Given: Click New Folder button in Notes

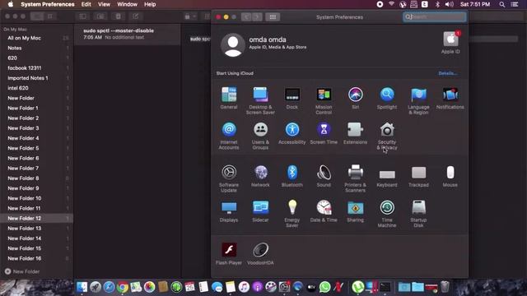Looking at the screenshot, I should pos(22,271).
